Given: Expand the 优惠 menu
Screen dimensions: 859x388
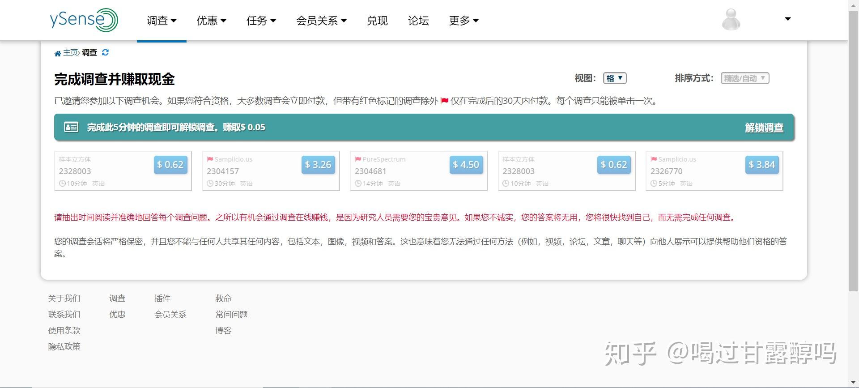Looking at the screenshot, I should (x=211, y=21).
